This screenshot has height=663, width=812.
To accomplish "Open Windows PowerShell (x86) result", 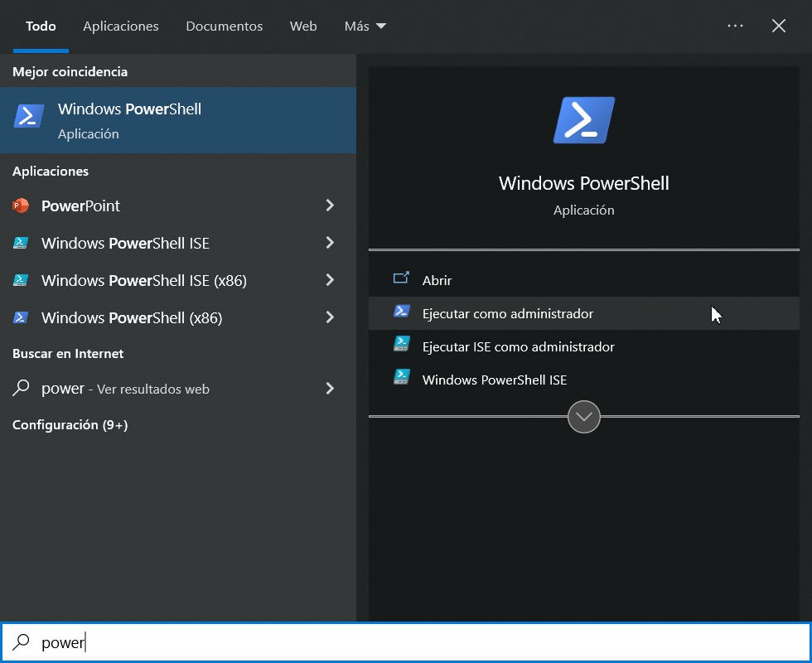I will pyautogui.click(x=178, y=317).
